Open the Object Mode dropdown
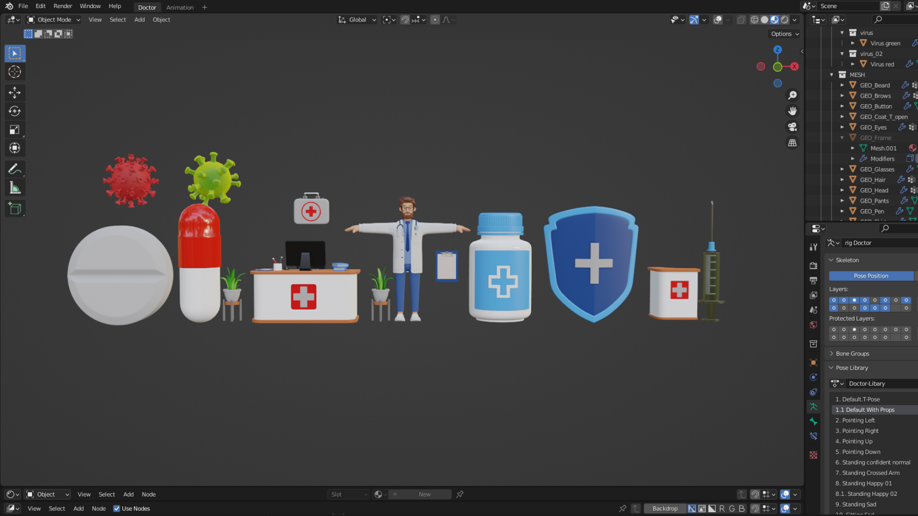This screenshot has height=516, width=918. [x=54, y=20]
